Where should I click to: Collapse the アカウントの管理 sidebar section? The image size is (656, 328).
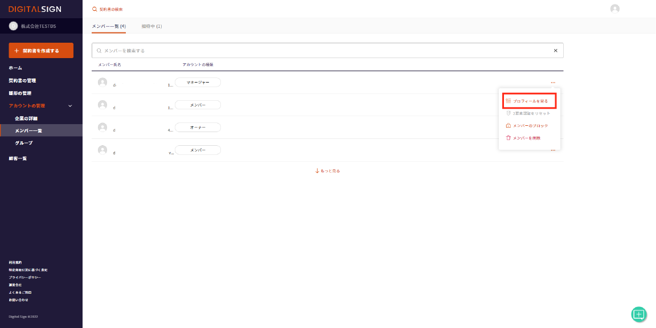click(70, 106)
